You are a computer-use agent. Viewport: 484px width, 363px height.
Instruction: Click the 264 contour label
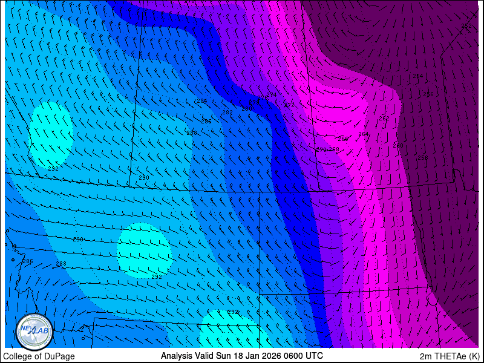[364, 134]
